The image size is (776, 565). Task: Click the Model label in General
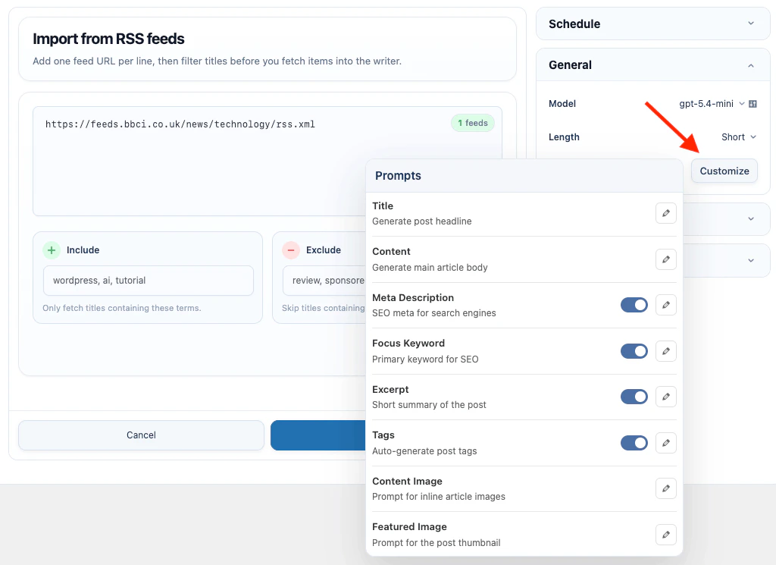562,103
